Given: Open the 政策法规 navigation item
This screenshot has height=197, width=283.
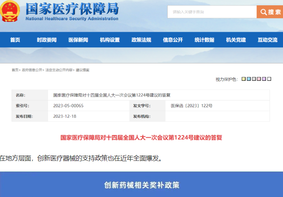Looking at the screenshot, I should point(141,40).
